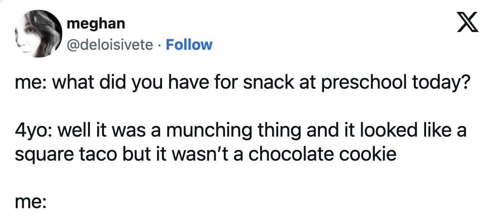Open meghan's profile avatar picture
This screenshot has width=491, height=219.
coord(37,33)
